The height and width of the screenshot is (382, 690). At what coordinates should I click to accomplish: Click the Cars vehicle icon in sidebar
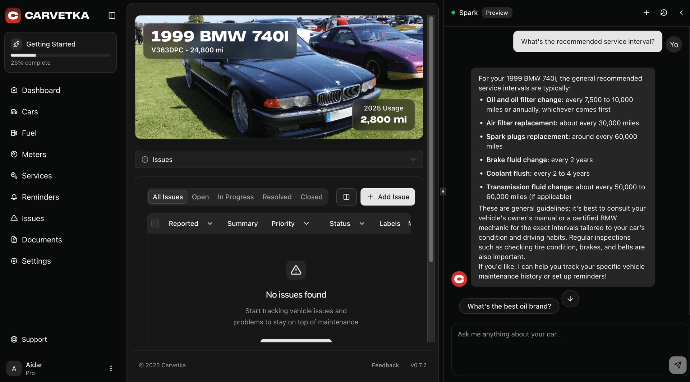(14, 112)
